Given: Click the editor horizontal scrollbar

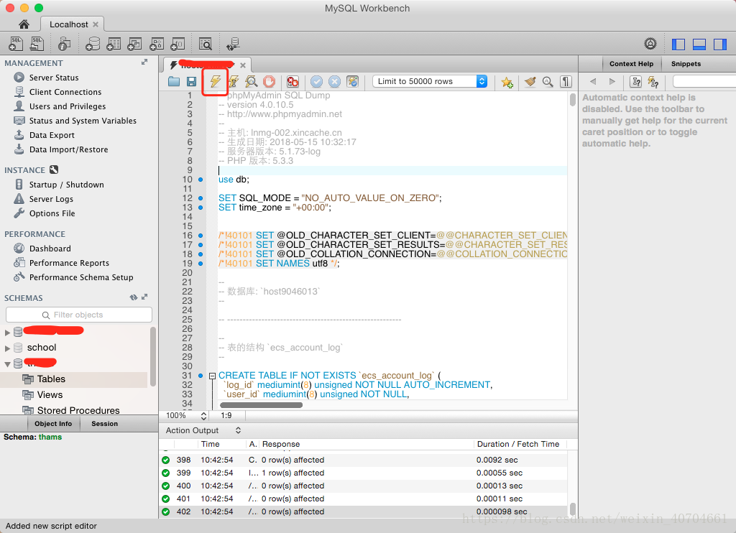Looking at the screenshot, I should coord(262,405).
